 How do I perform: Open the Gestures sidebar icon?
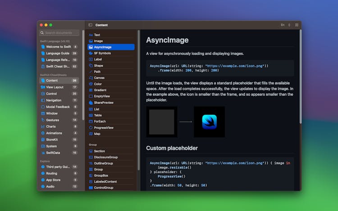(x=43, y=120)
